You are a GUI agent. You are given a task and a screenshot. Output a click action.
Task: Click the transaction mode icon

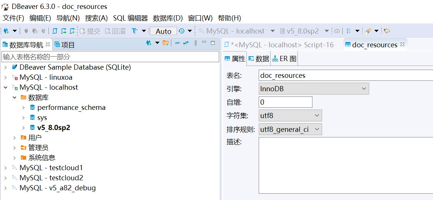[x=135, y=31]
